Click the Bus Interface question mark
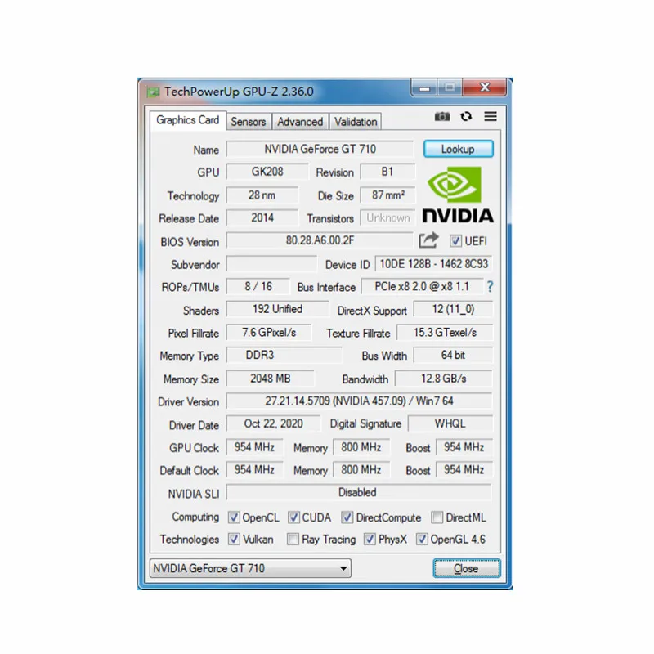 (x=490, y=287)
